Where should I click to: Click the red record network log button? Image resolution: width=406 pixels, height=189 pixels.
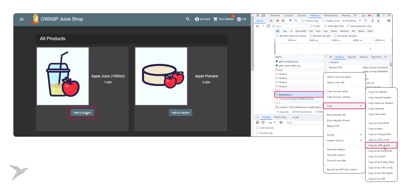pos(277,21)
